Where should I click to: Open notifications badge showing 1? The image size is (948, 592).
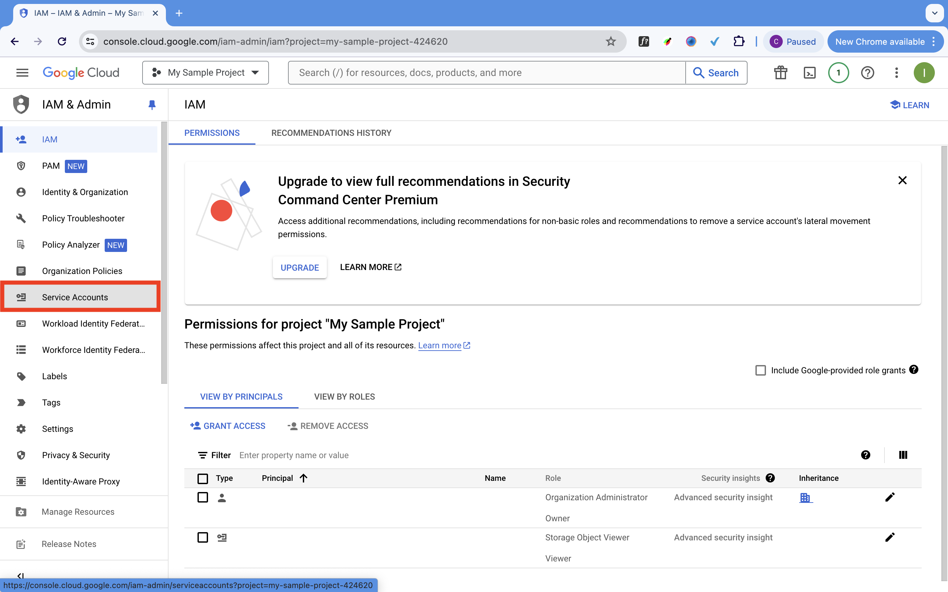tap(838, 73)
